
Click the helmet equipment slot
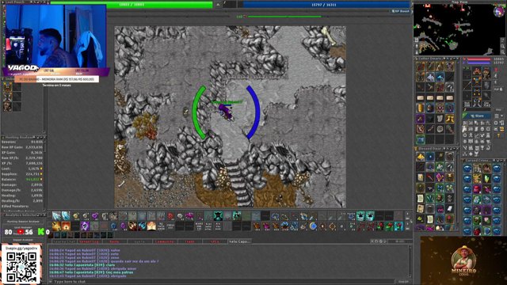(477, 71)
